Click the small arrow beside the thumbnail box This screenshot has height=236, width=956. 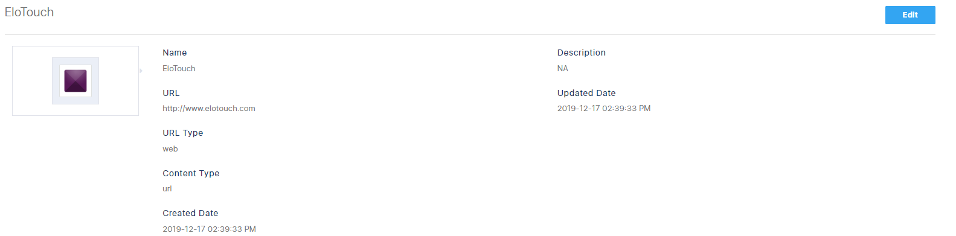[x=141, y=71]
